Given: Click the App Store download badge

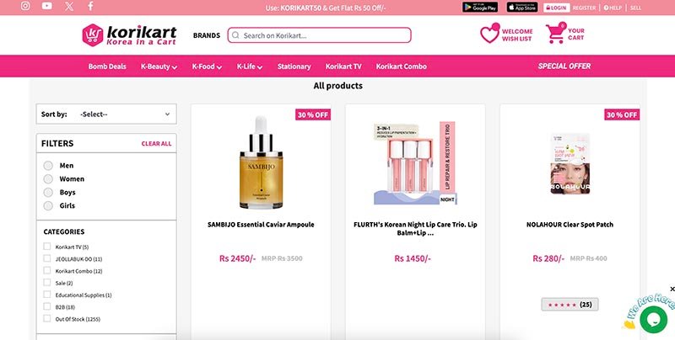Looking at the screenshot, I should coord(522,8).
